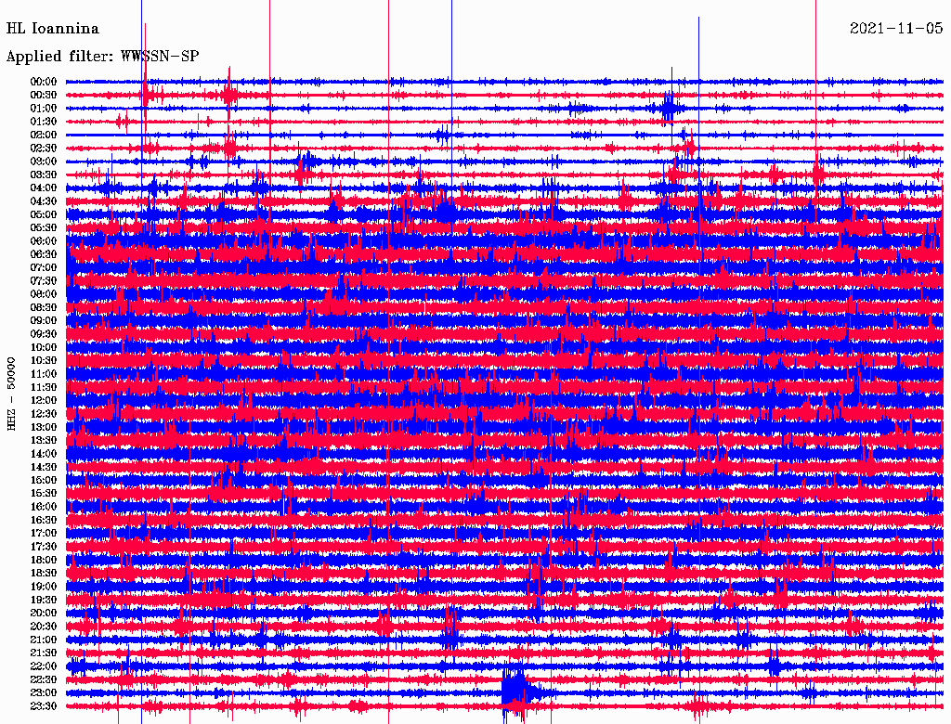Select the 20:30 time label
Viewport: 951px width, 724px height.
44,627
